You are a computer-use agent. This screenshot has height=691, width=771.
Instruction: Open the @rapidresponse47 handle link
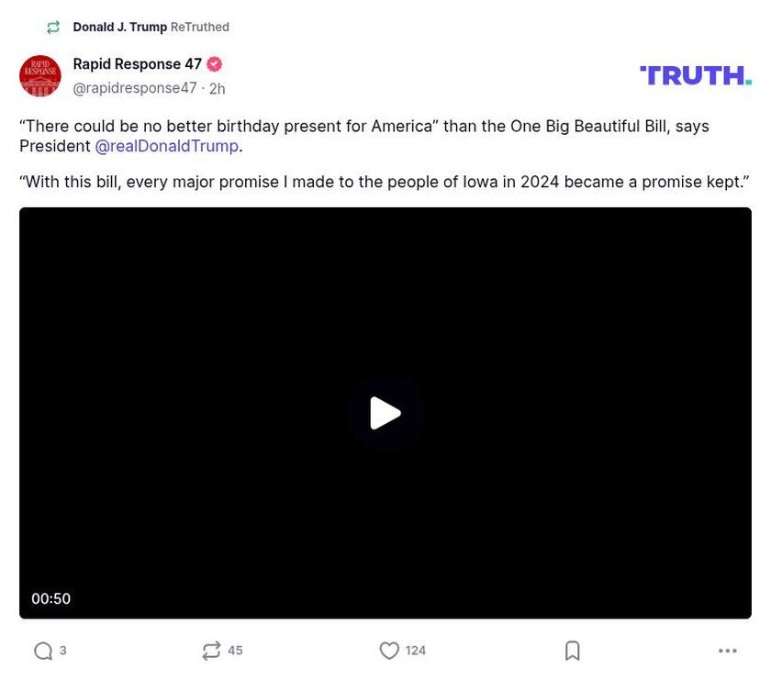[x=135, y=88]
